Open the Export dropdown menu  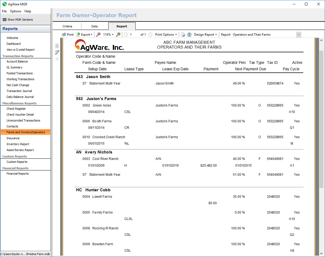point(84,35)
